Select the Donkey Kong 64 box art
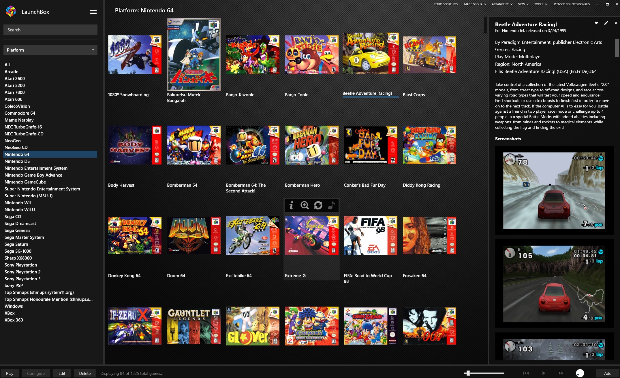Screen dimensions: 620x378 (135, 236)
